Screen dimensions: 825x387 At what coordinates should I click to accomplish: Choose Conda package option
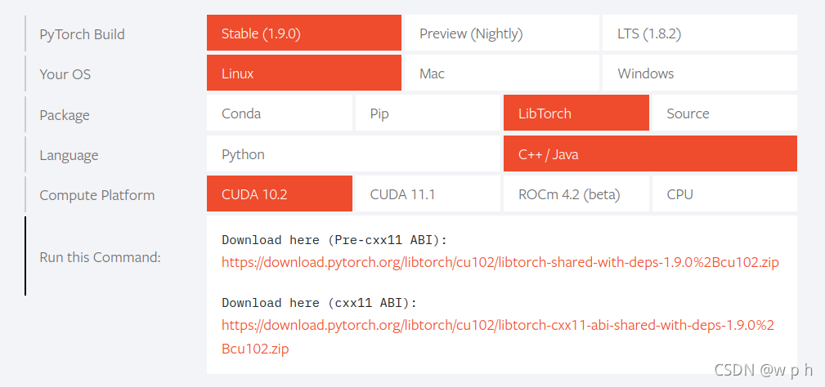coord(280,113)
